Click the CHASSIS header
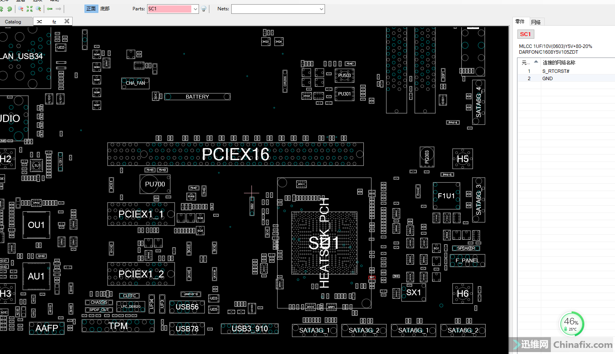 99,302
